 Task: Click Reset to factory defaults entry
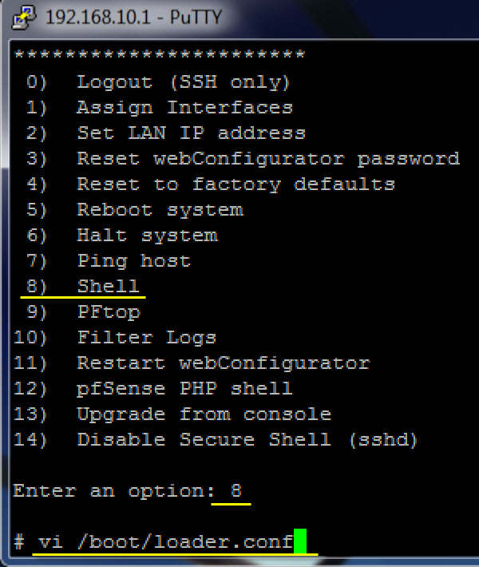pos(236,184)
